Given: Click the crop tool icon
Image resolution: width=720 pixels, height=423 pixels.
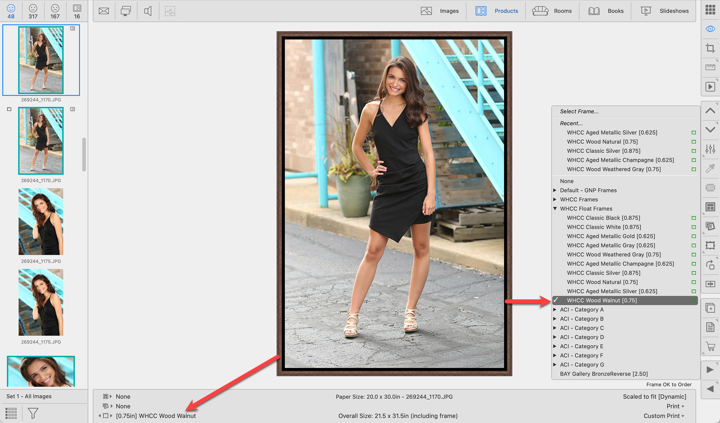Looking at the screenshot, I should (x=710, y=48).
